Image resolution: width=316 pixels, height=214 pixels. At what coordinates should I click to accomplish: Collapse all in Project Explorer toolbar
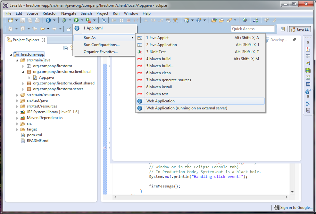pyautogui.click(x=65, y=48)
